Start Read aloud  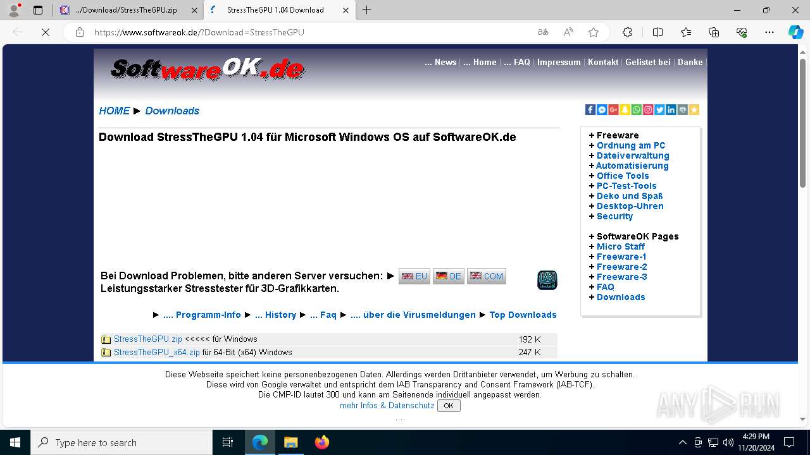point(568,32)
